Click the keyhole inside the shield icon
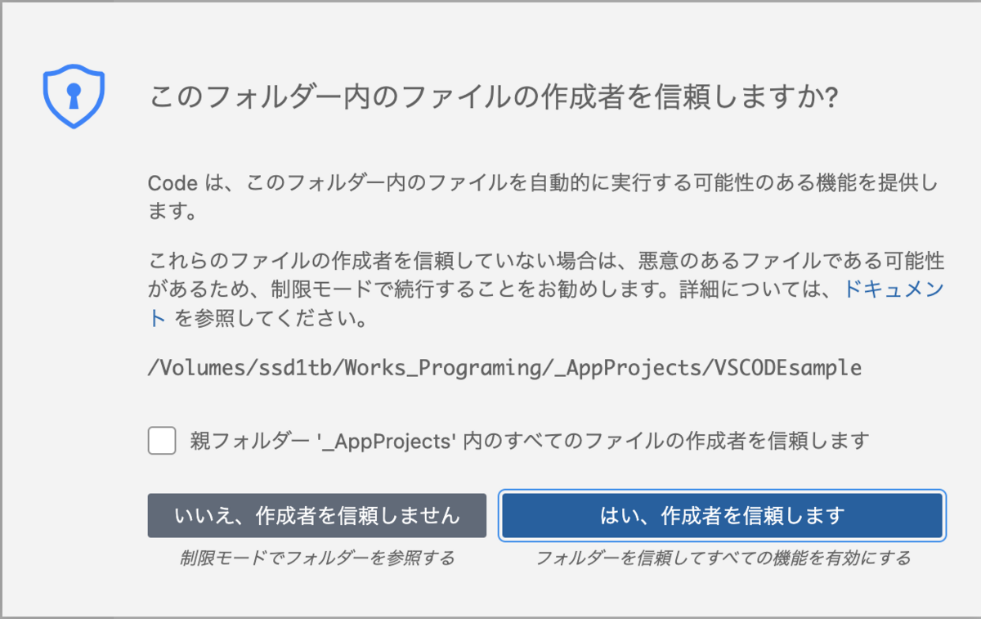Screen dimensions: 981x619 click(74, 96)
